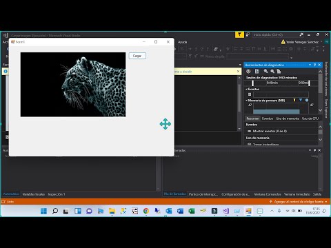Viewport: 331px width, 248px height.
Task: Click the yellow notifications filter flag icon
Action: tap(239, 34)
